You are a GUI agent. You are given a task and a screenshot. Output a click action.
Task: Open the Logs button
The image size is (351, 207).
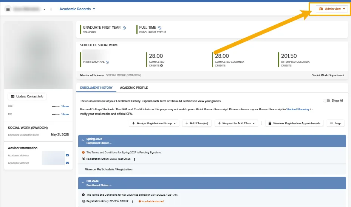click(336, 123)
